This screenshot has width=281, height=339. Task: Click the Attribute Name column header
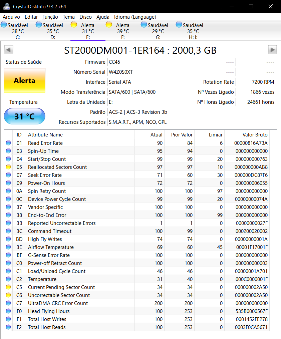coord(80,135)
